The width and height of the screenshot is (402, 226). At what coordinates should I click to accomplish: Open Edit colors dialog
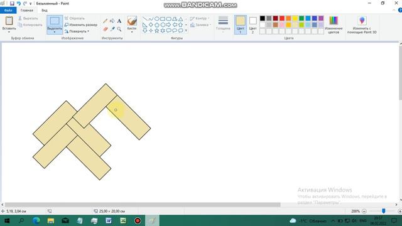click(334, 25)
